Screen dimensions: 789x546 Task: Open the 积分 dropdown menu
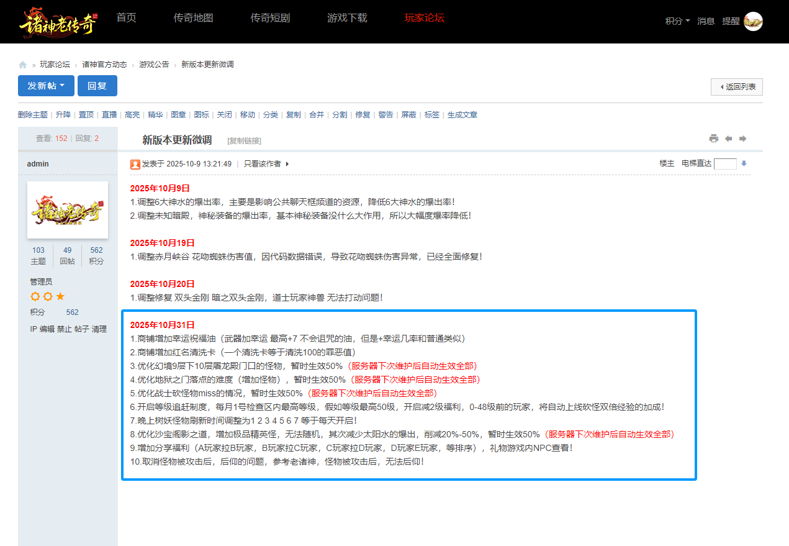point(676,20)
